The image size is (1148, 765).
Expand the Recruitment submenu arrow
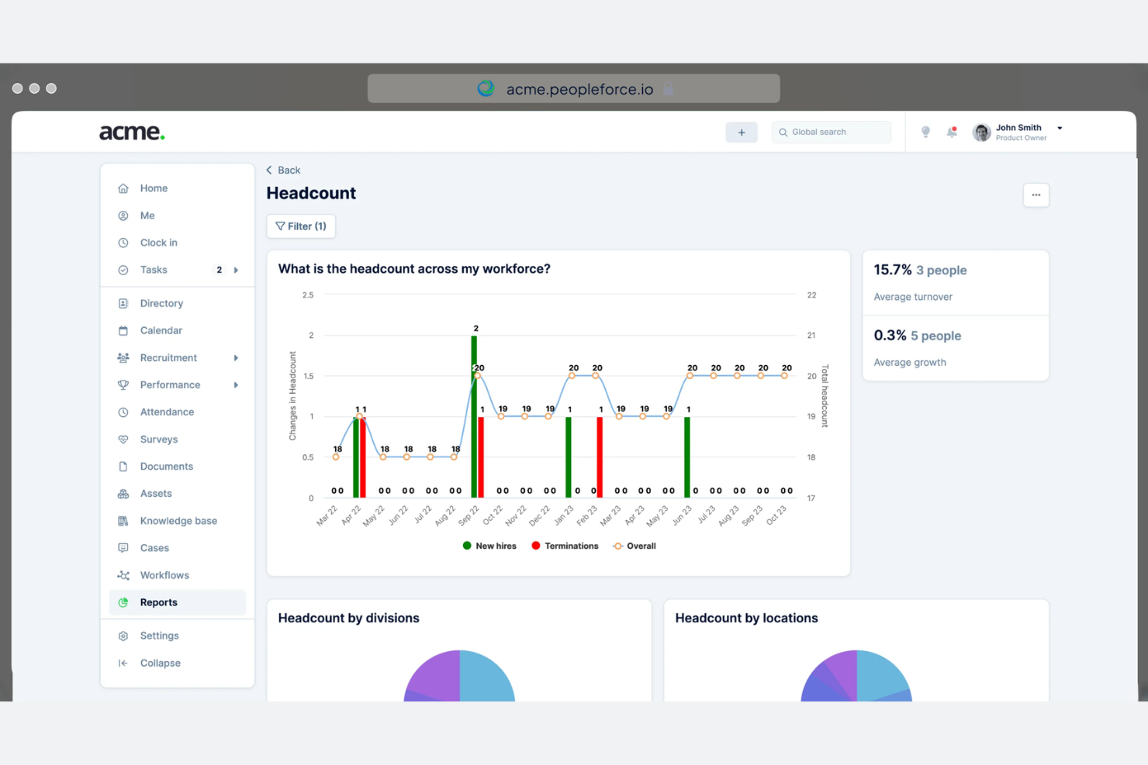pos(236,357)
